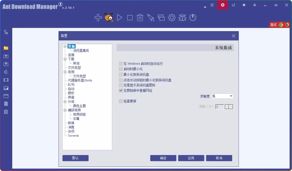Click the 默认 defaults button
The width and height of the screenshot is (292, 171).
pos(75,158)
